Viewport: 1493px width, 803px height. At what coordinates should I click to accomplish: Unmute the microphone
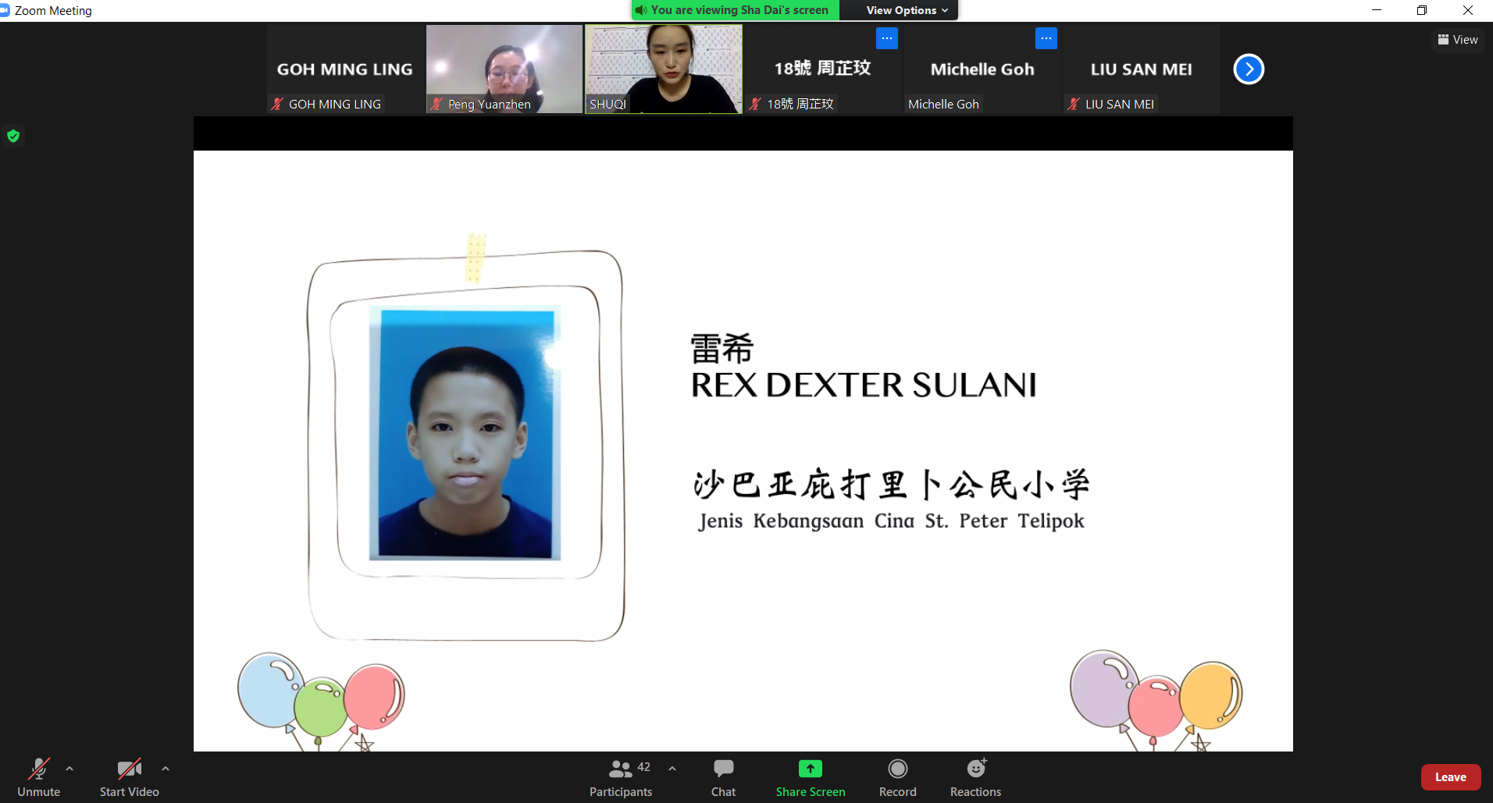point(38,777)
